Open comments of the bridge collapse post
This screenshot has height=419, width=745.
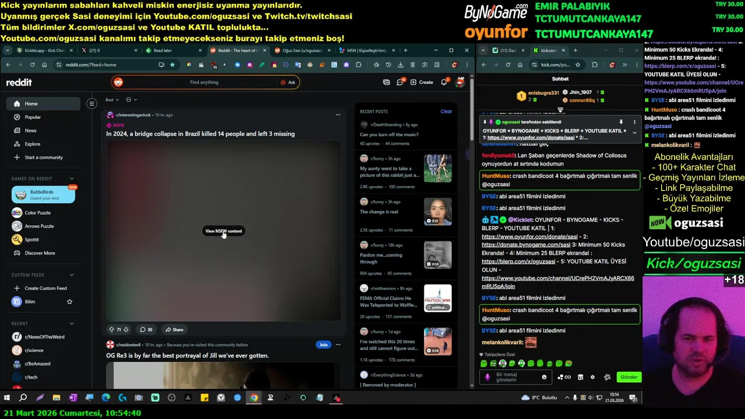coord(146,329)
